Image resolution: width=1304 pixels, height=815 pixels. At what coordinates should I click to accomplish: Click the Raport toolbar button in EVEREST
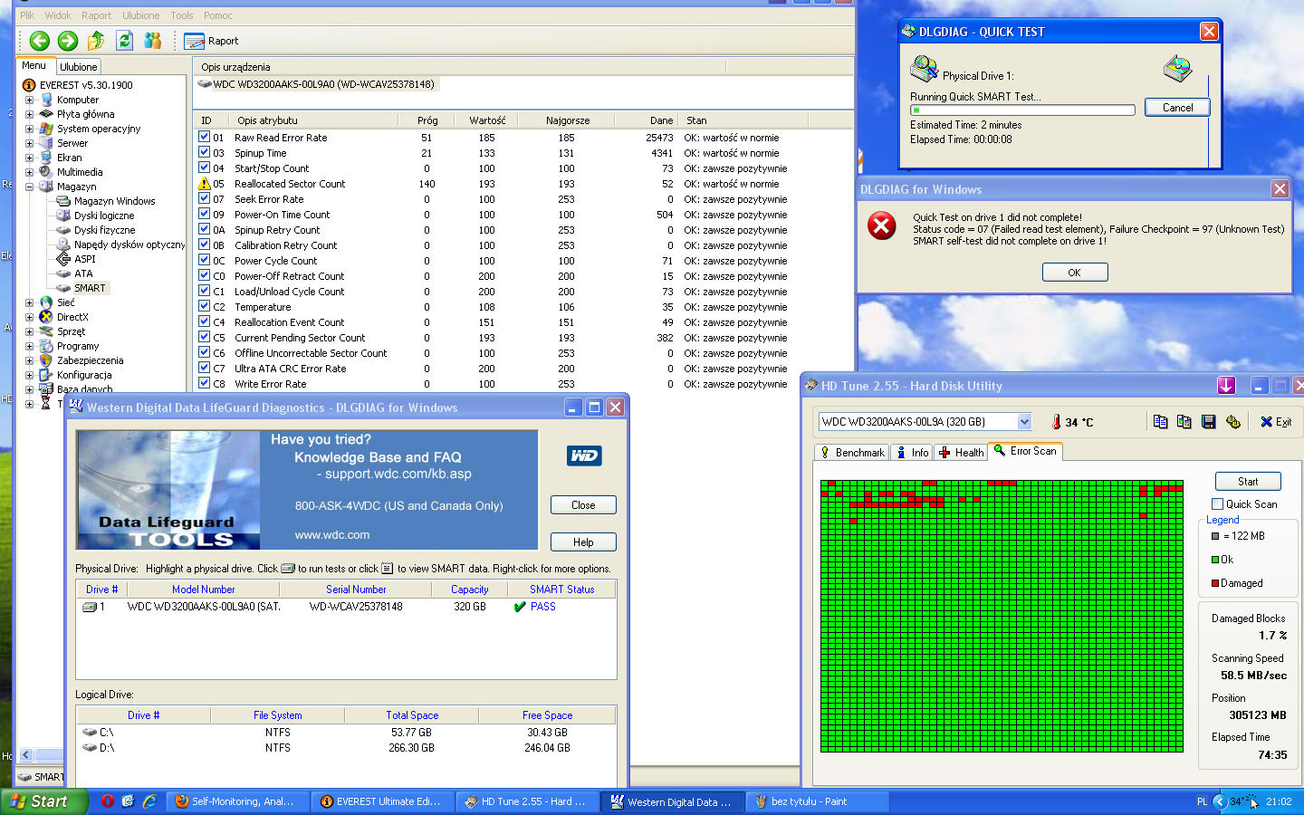(211, 41)
